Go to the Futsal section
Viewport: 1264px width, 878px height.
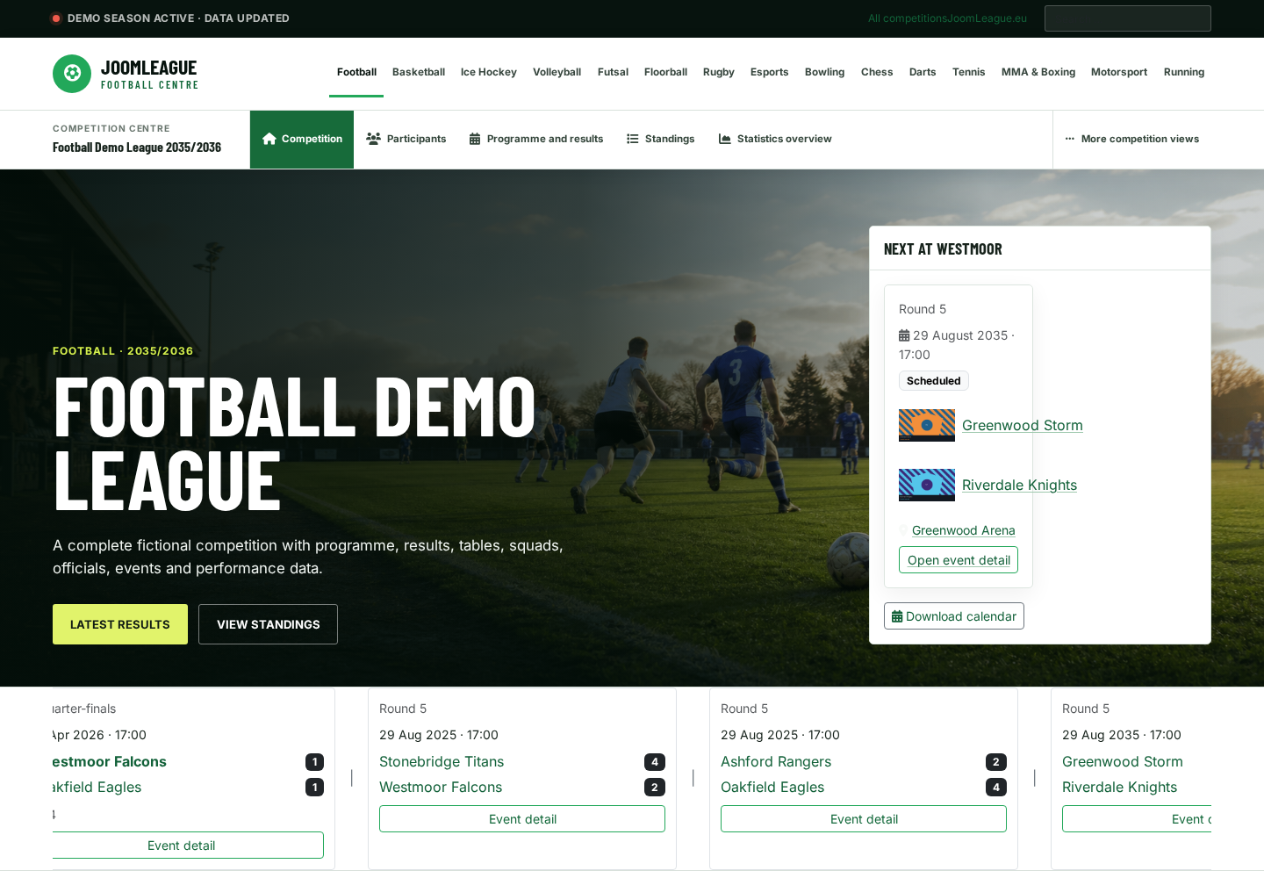[613, 72]
